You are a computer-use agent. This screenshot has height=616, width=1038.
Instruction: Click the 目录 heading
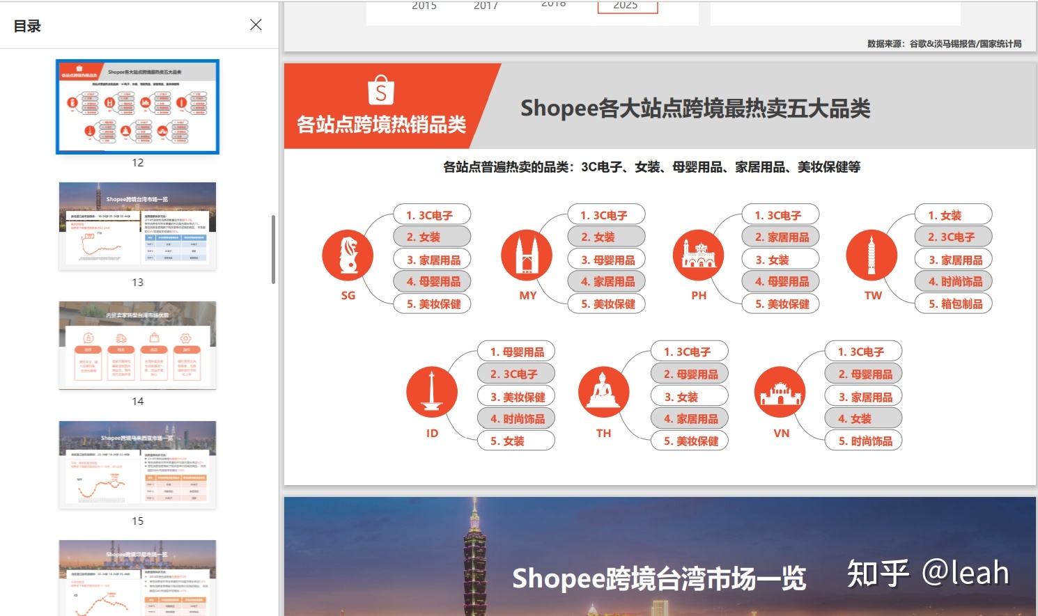coord(27,26)
